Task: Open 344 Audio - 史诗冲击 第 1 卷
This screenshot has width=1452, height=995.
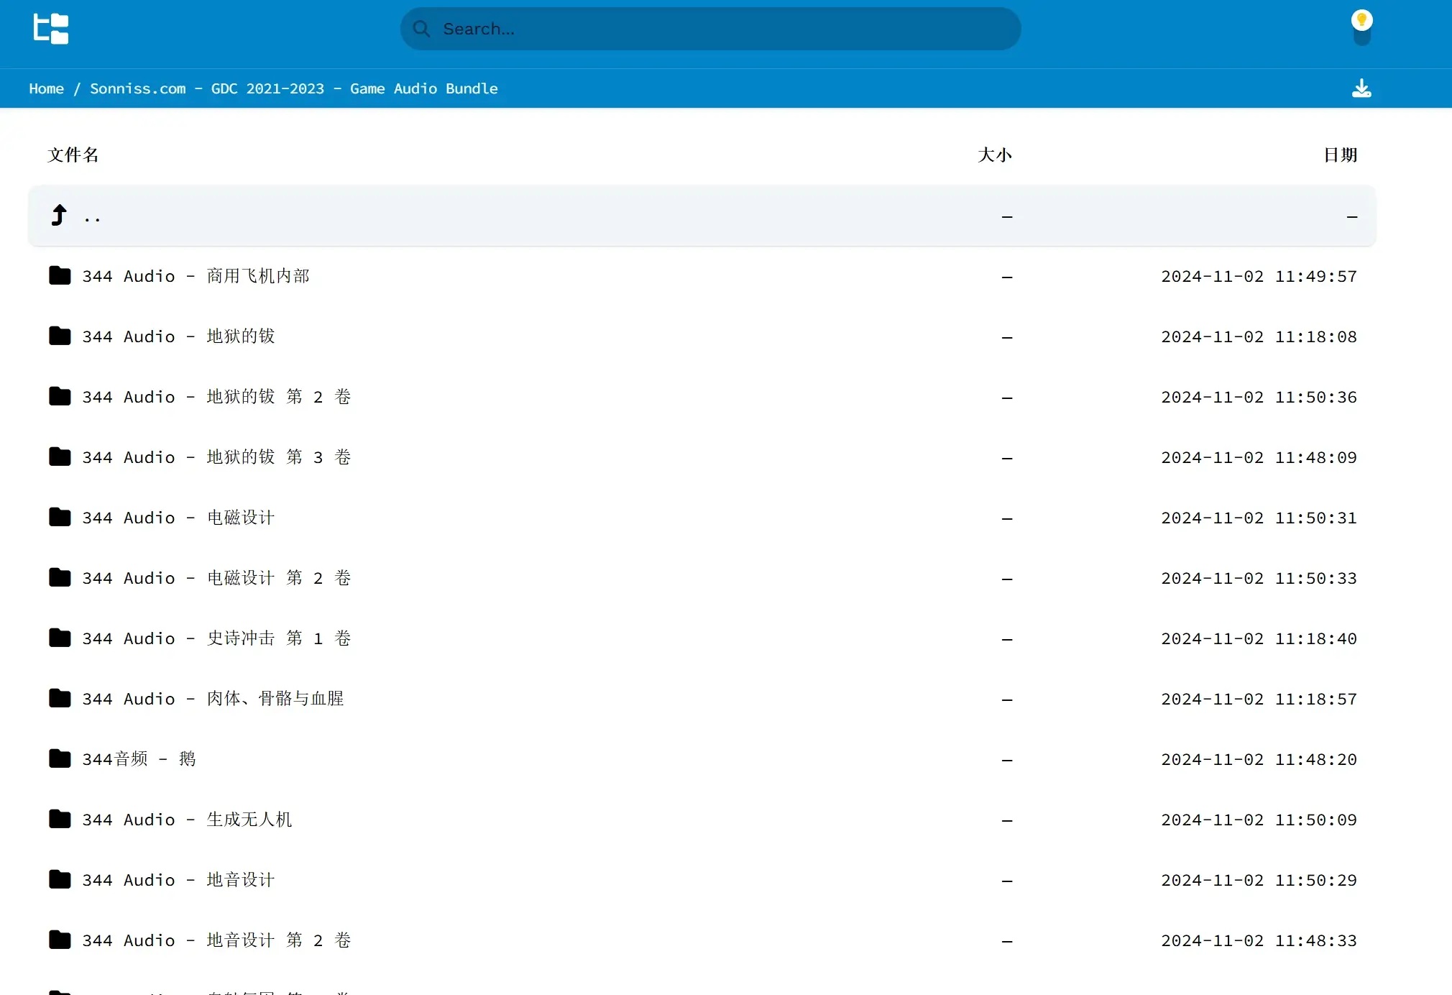Action: coord(216,638)
